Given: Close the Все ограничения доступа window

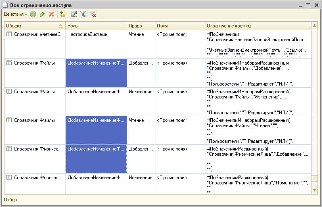Looking at the screenshot, I should click(x=316, y=5).
